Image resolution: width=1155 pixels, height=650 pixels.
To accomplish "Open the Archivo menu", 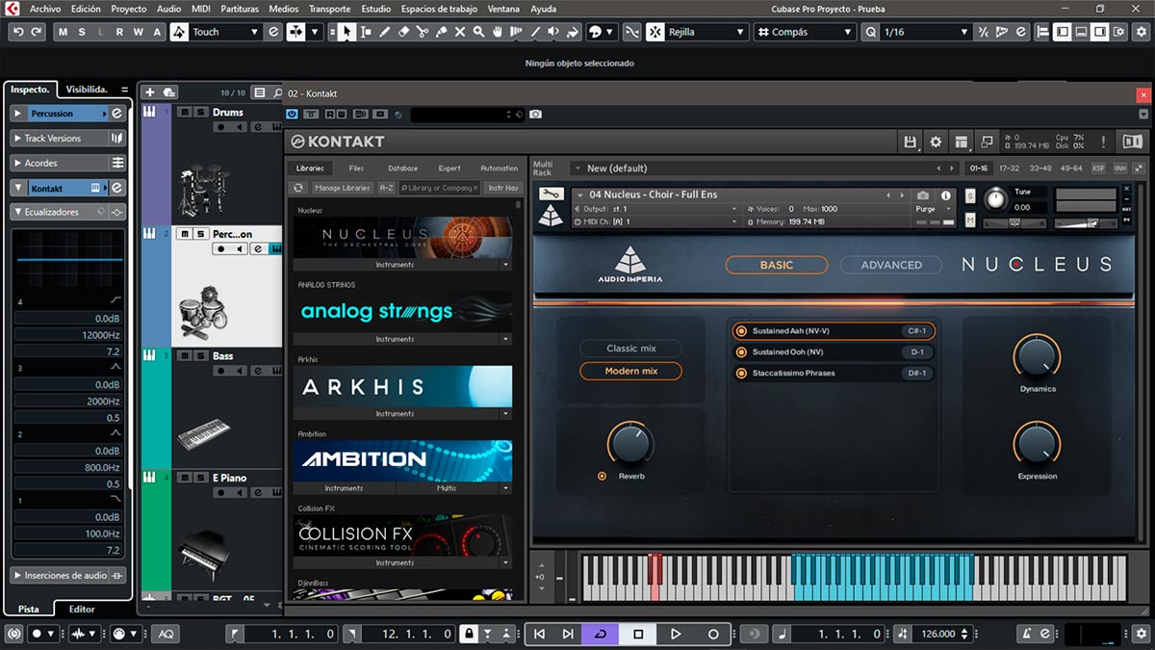I will [44, 8].
